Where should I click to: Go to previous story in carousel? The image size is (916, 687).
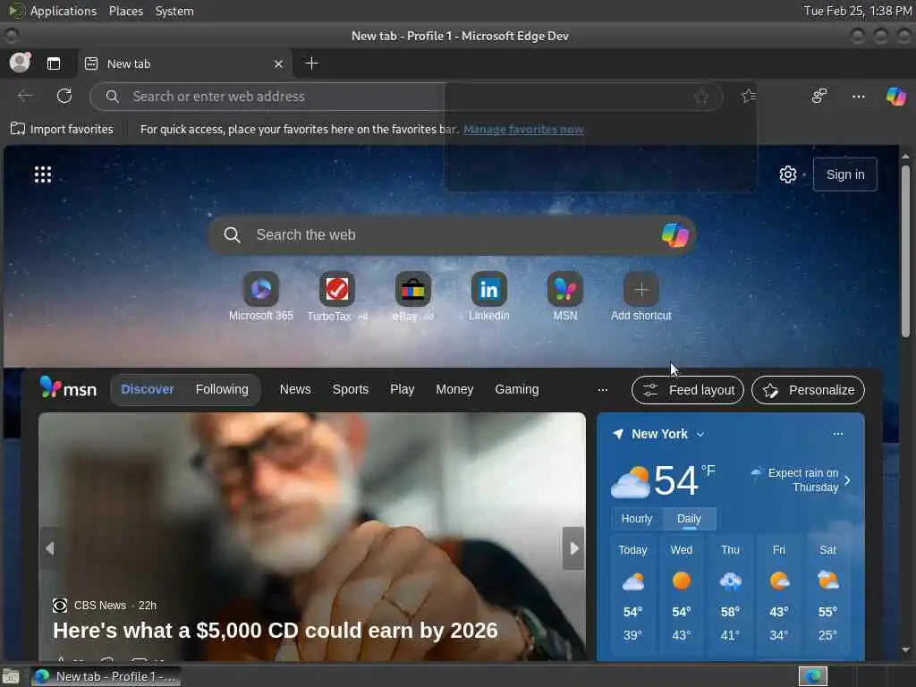pos(50,548)
